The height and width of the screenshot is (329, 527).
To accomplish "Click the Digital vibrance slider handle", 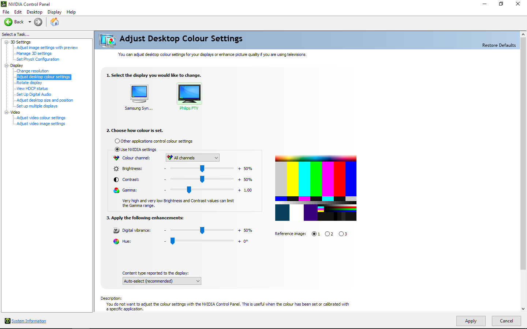I will coord(202,230).
